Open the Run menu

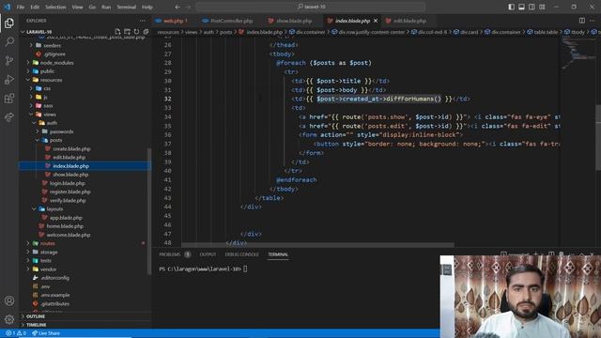[106, 7]
